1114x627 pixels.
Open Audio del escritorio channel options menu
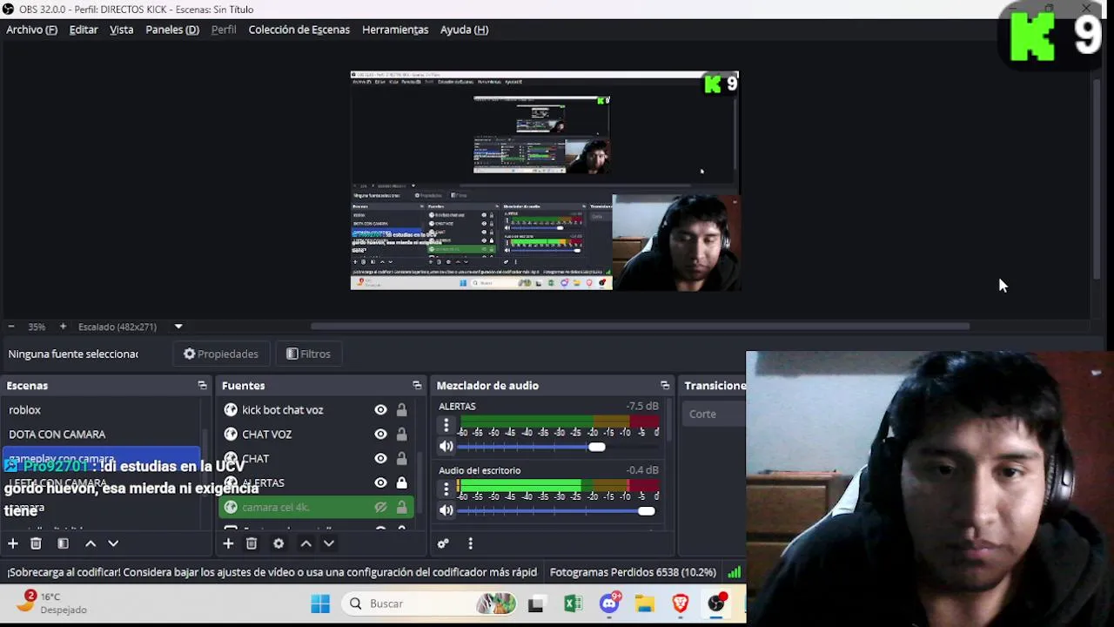pyautogui.click(x=446, y=489)
